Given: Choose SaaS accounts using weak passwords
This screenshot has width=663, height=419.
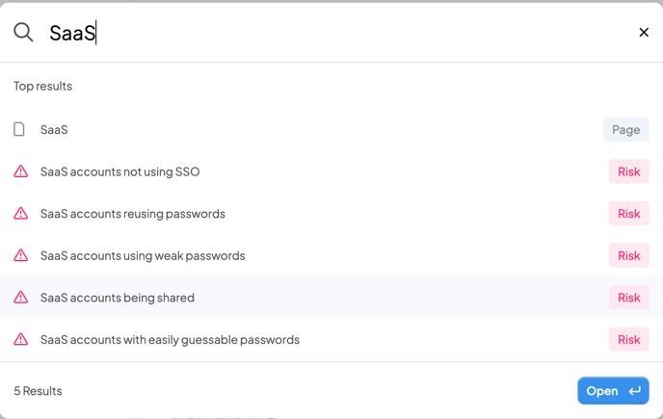Looking at the screenshot, I should [331, 255].
